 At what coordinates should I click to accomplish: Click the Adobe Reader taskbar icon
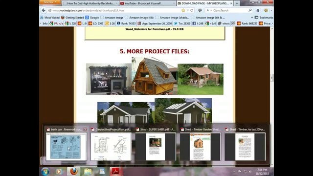click(x=116, y=172)
